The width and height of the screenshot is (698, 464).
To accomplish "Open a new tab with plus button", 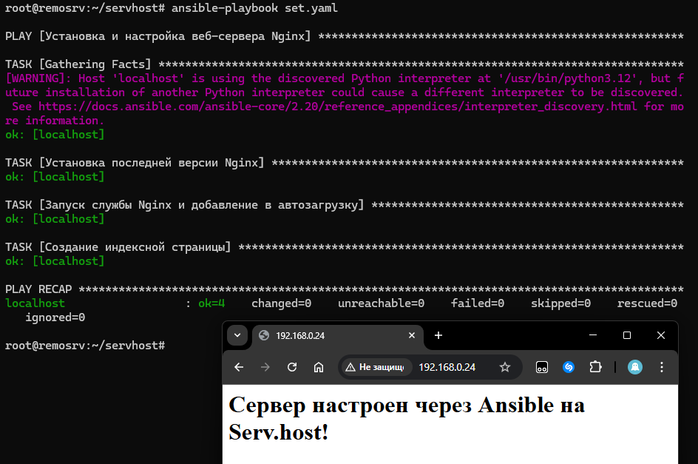I will tap(438, 335).
